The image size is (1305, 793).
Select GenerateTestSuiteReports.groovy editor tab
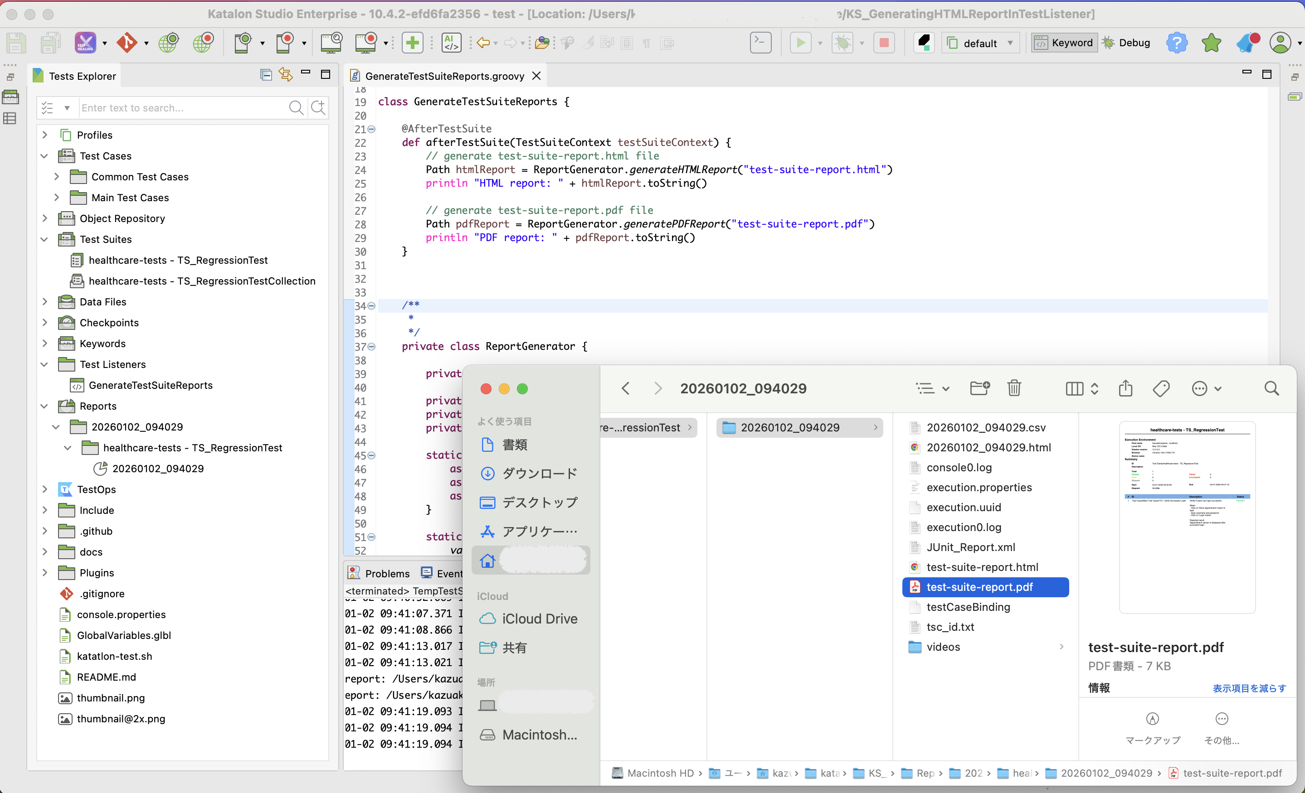[444, 76]
